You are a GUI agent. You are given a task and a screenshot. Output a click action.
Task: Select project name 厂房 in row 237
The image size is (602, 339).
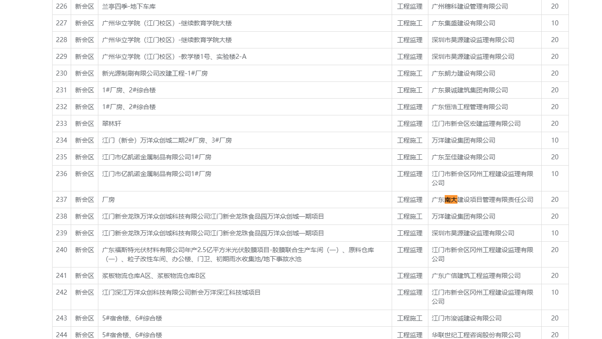[x=108, y=200]
